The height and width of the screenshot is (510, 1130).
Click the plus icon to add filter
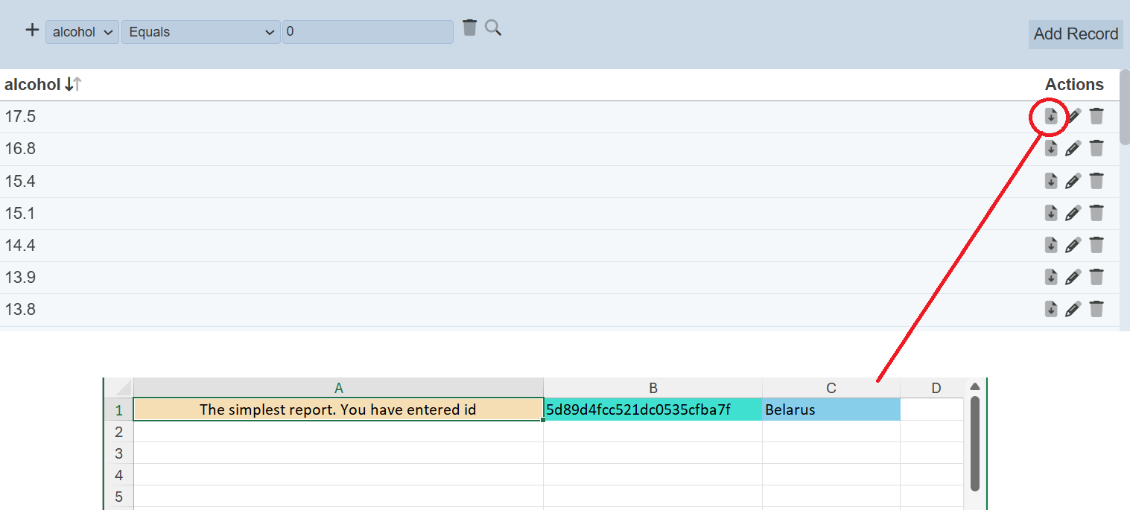[32, 31]
